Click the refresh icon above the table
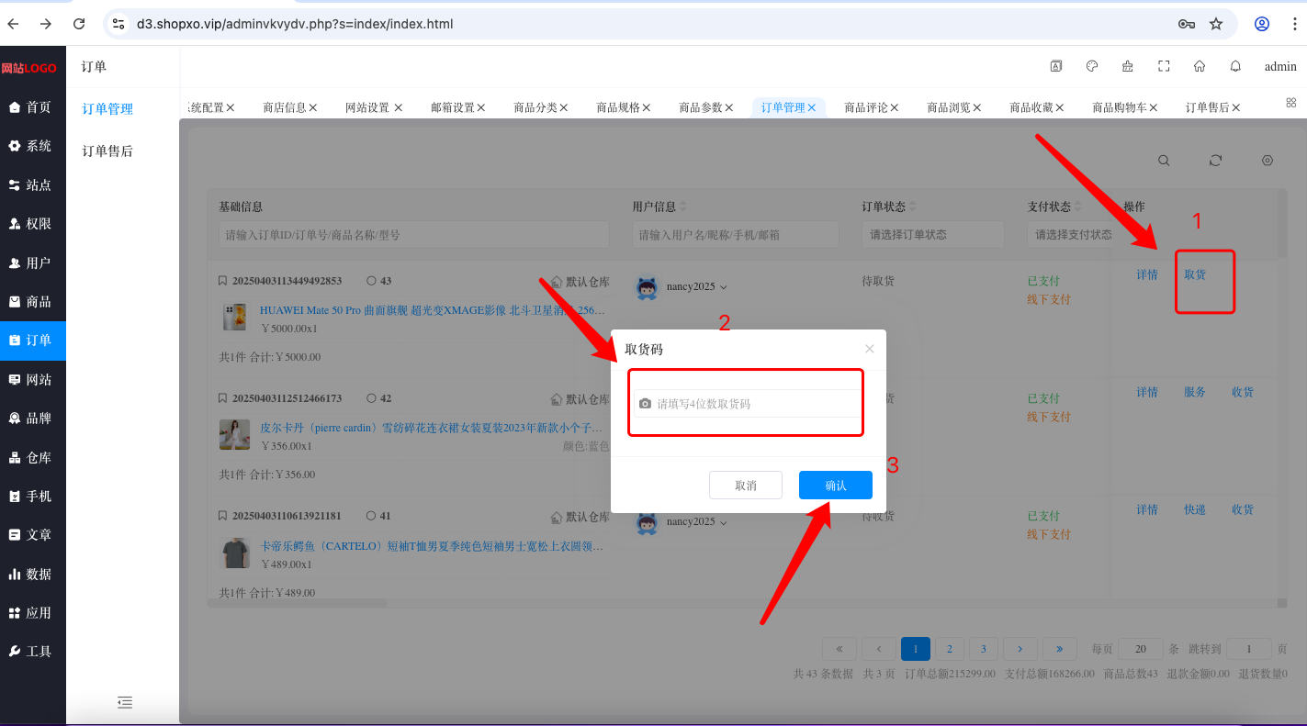The width and height of the screenshot is (1307, 726). coord(1215,161)
